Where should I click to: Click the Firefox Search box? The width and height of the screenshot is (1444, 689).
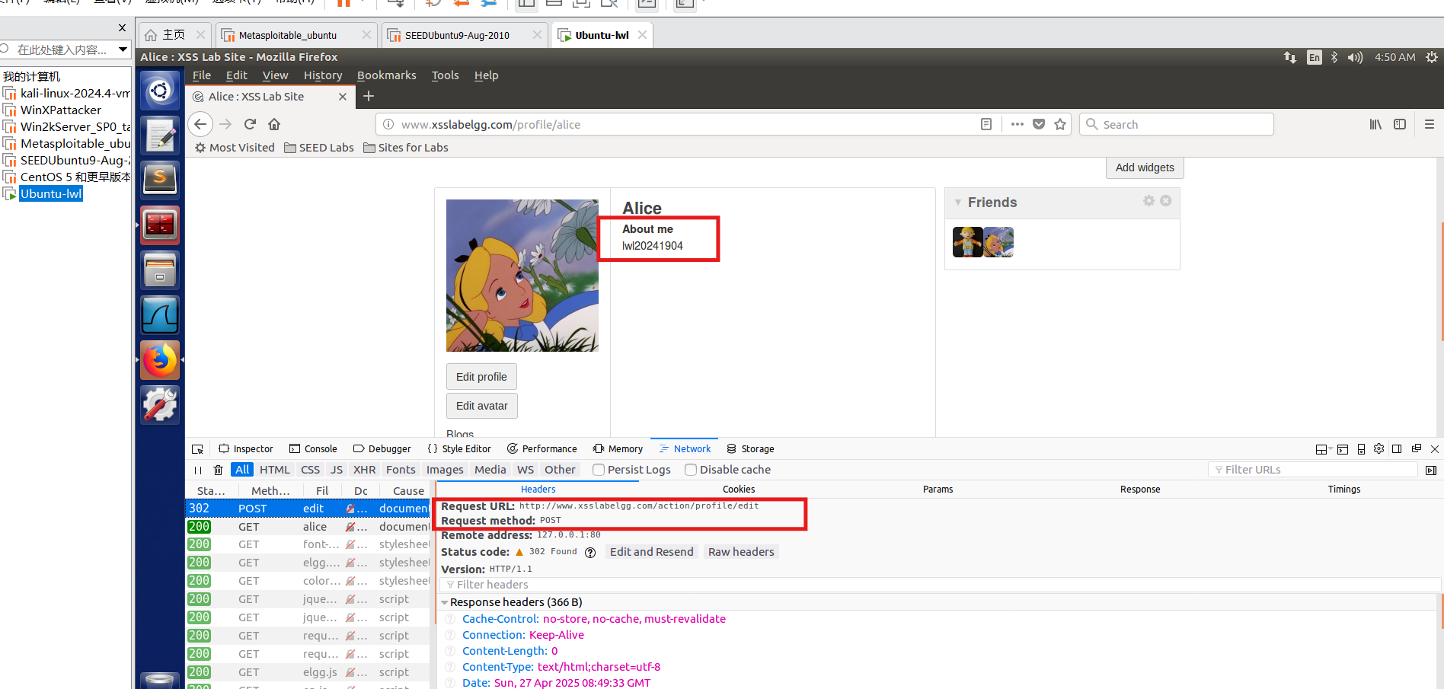click(1176, 124)
